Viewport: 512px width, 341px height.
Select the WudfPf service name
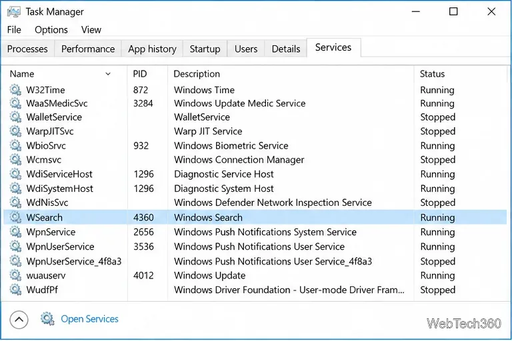pos(42,290)
